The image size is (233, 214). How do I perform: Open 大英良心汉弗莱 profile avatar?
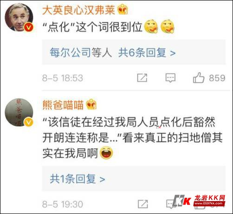[19, 17]
